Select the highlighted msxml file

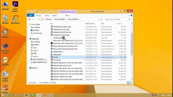[x=88, y=57]
